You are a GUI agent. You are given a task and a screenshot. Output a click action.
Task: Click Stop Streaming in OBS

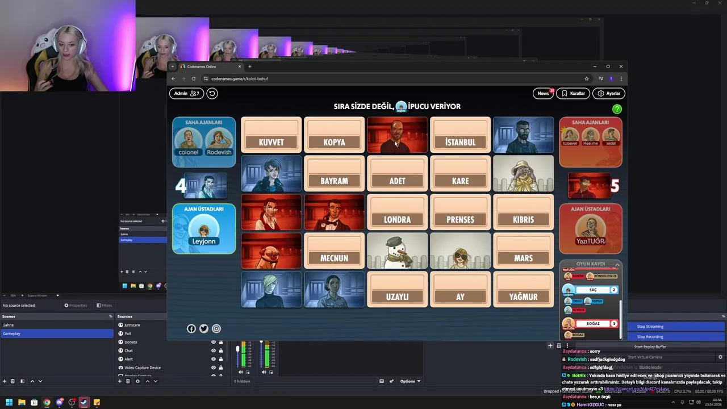(650, 327)
